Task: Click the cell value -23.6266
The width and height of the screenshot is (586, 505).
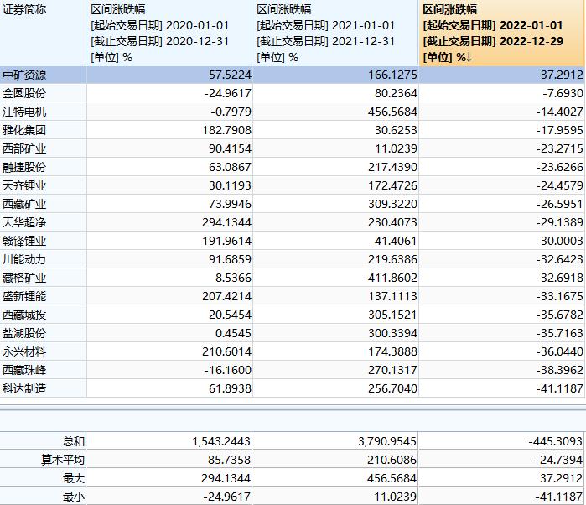Action: pyautogui.click(x=559, y=167)
